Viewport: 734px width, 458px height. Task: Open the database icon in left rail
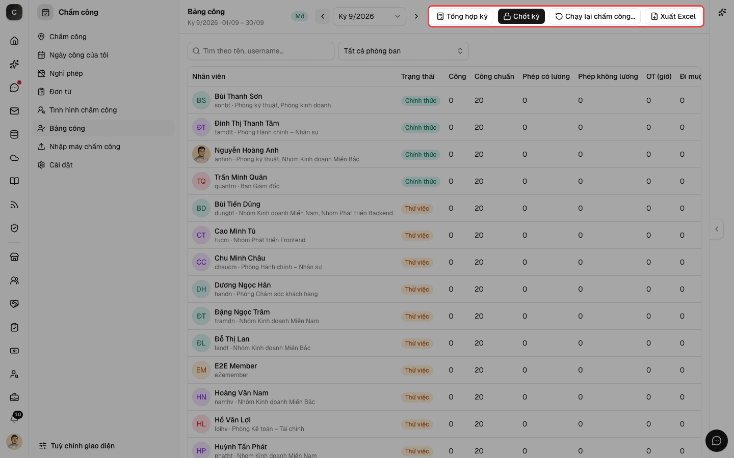pyautogui.click(x=14, y=134)
